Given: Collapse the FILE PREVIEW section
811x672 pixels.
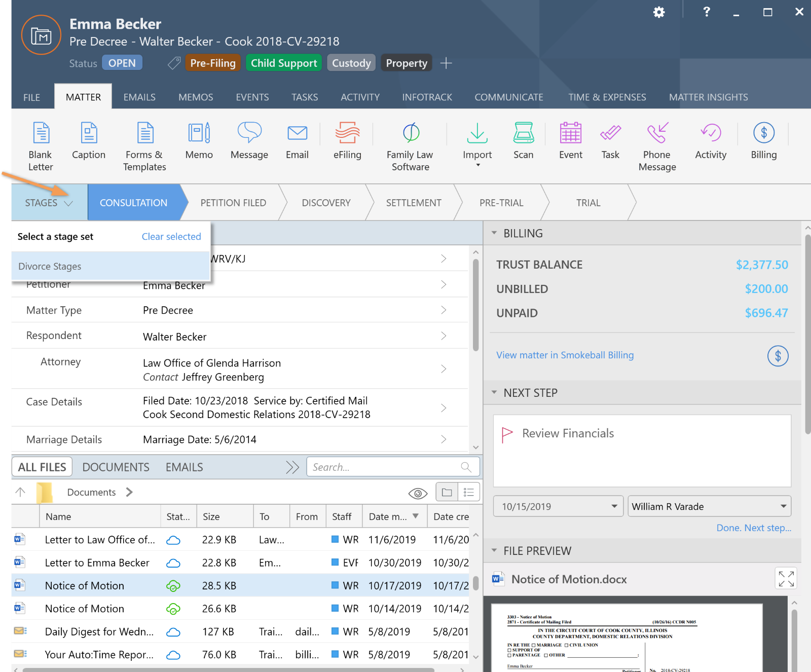Looking at the screenshot, I should tap(494, 551).
